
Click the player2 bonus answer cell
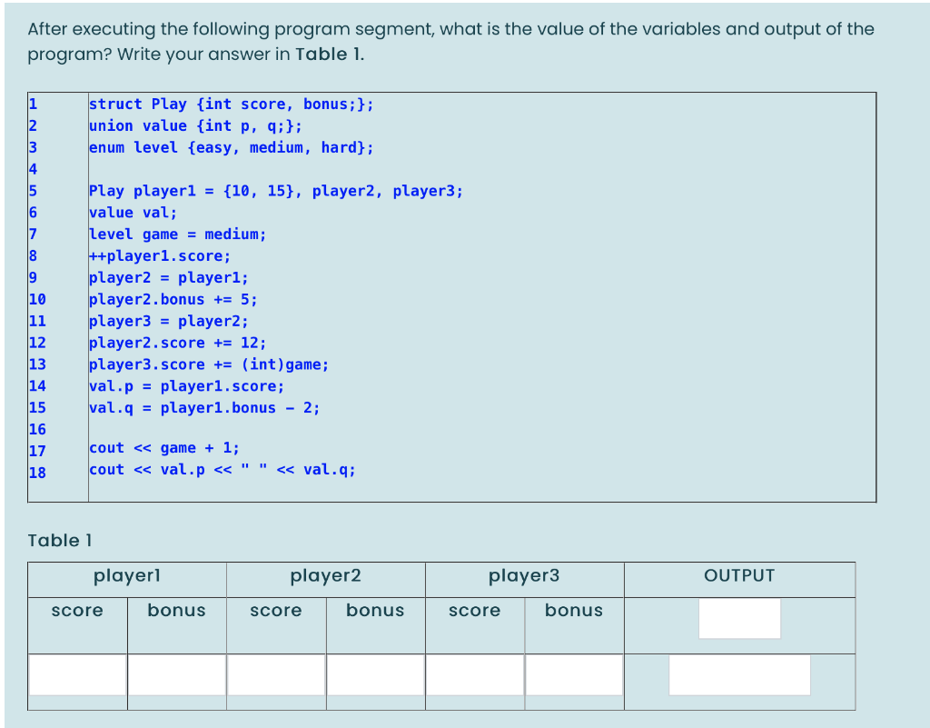[x=375, y=674]
